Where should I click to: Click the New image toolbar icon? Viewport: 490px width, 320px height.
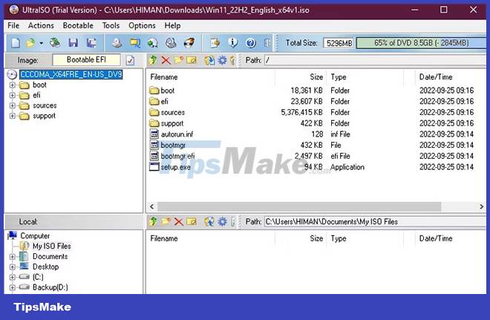(x=16, y=43)
